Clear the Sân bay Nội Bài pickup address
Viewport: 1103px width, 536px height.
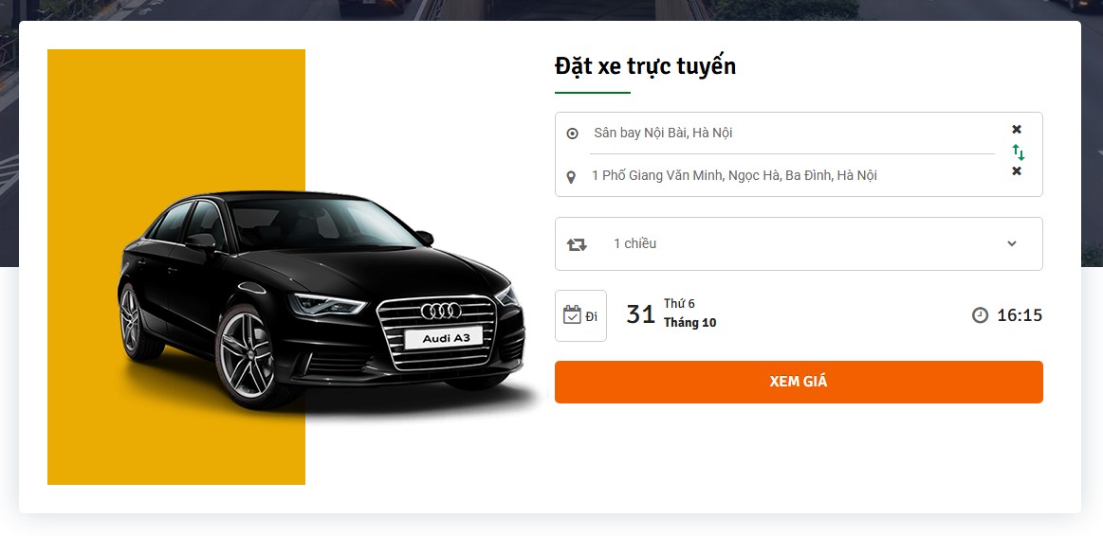coord(1017,130)
